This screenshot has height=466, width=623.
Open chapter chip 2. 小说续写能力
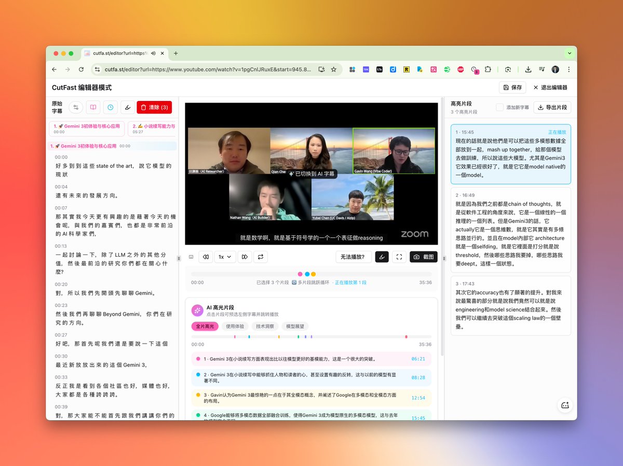point(152,129)
